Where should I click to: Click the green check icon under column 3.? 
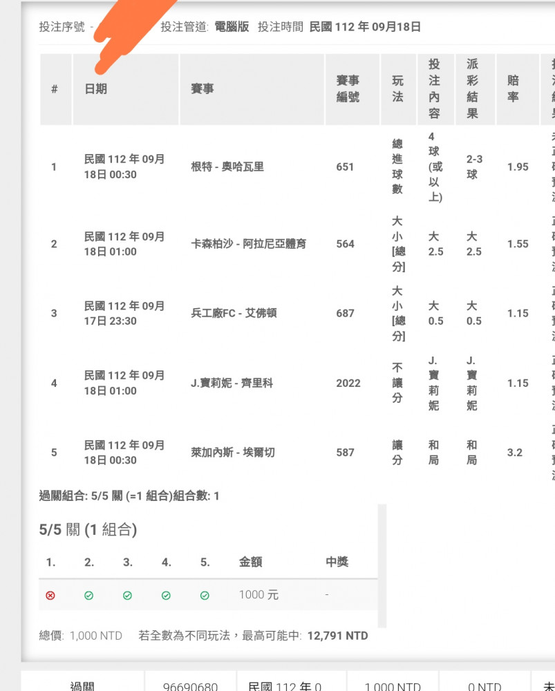coord(127,596)
